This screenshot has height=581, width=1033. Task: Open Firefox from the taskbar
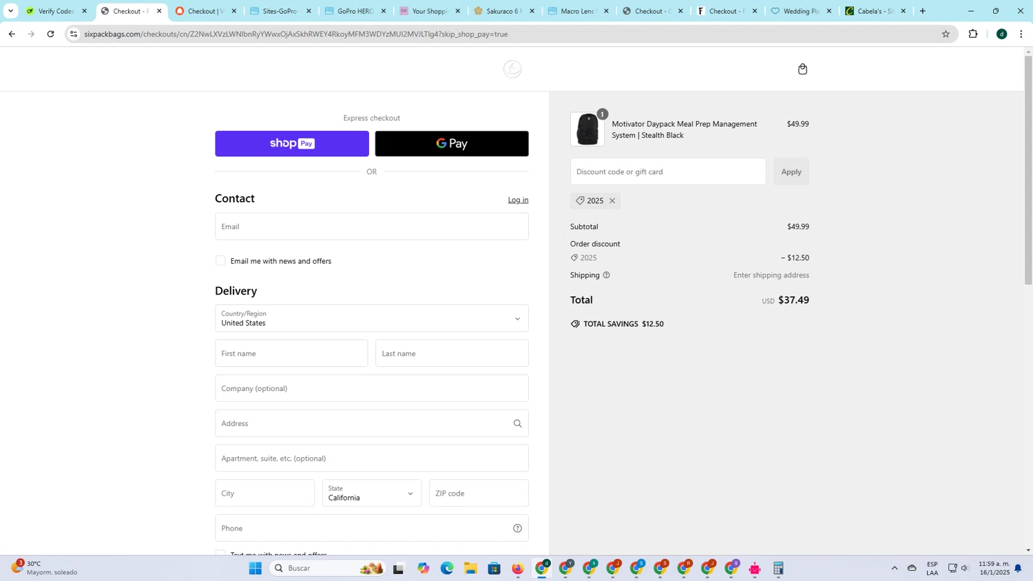tap(518, 568)
